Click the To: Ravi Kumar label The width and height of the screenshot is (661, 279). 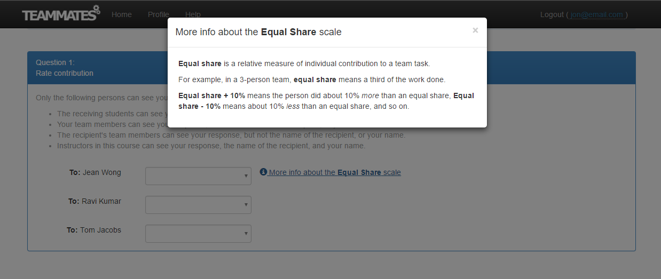95,201
